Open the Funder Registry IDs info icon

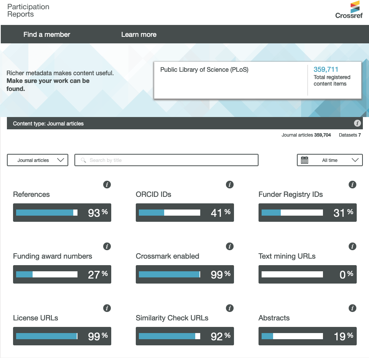(352, 185)
